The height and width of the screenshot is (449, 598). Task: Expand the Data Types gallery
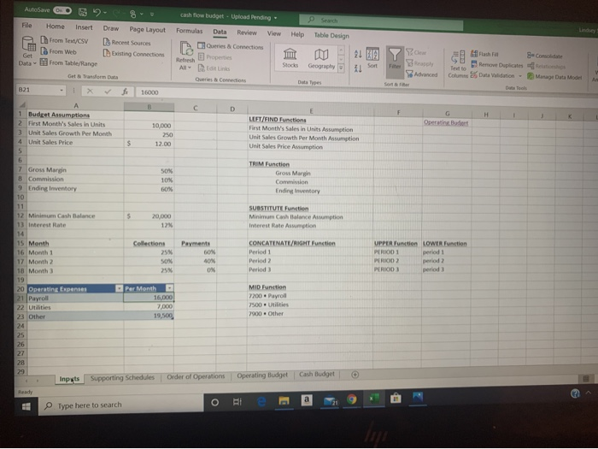(x=341, y=68)
